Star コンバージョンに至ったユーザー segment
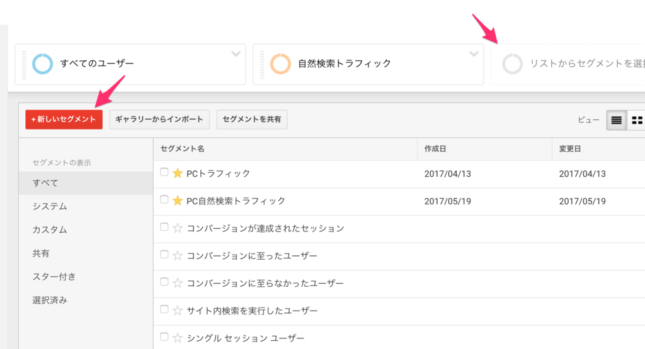 coord(177,256)
